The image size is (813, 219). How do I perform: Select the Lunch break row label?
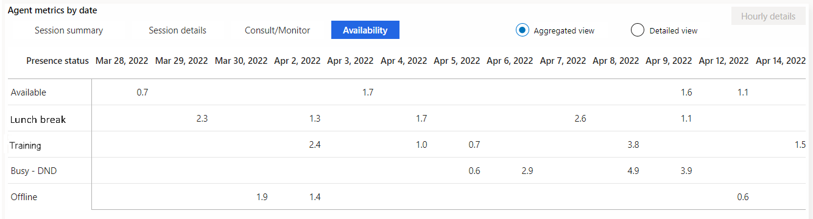pyautogui.click(x=38, y=120)
